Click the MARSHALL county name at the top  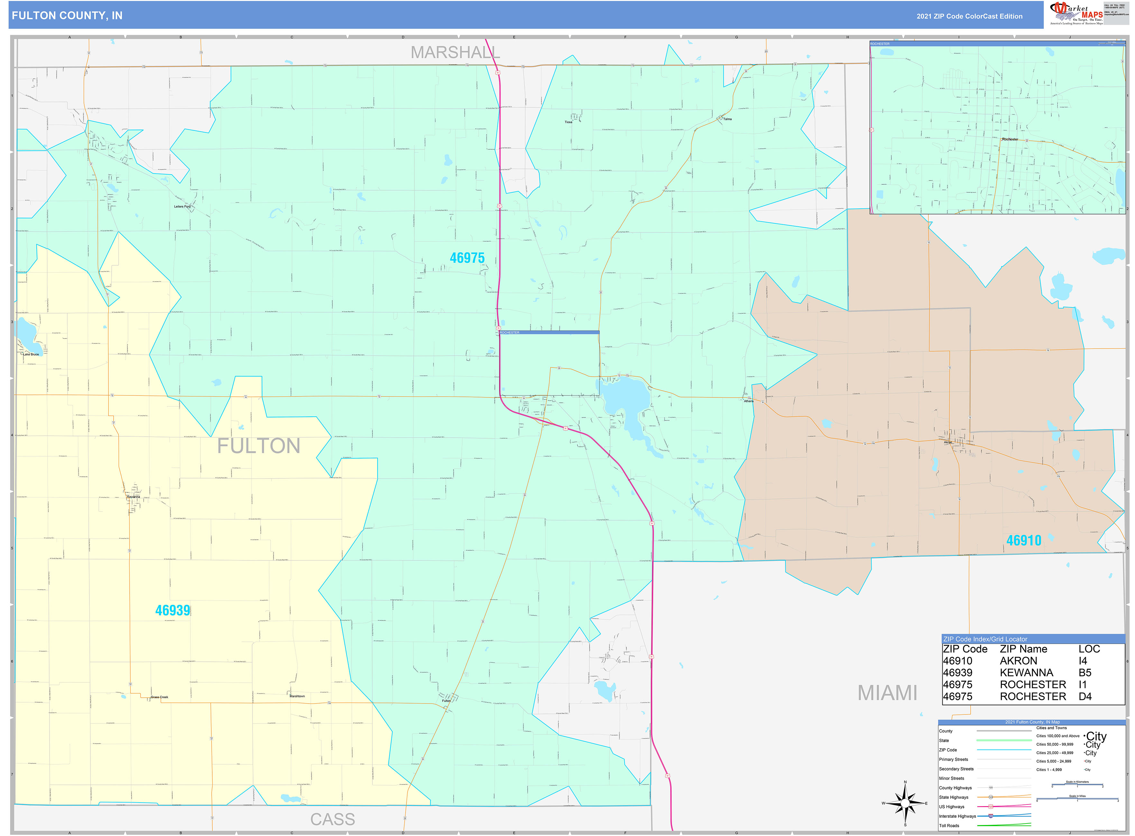[x=456, y=52]
